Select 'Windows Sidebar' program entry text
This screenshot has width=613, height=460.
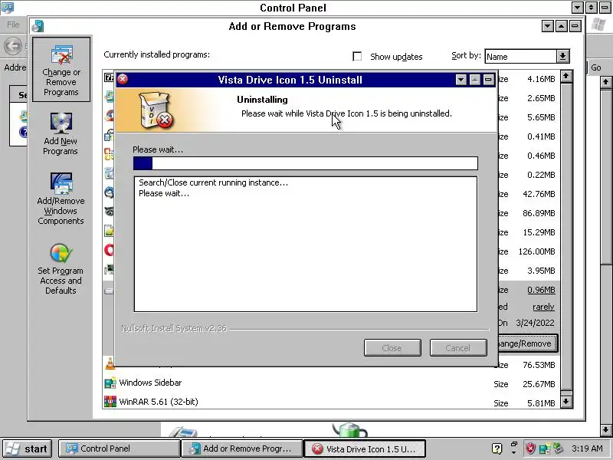[150, 383]
